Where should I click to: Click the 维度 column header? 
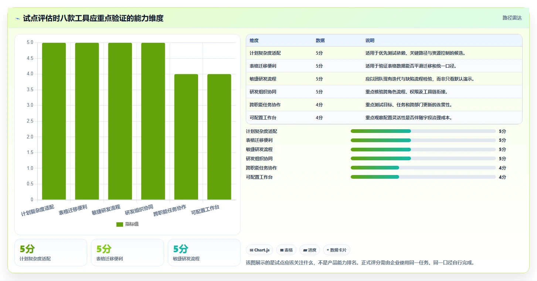(x=254, y=41)
